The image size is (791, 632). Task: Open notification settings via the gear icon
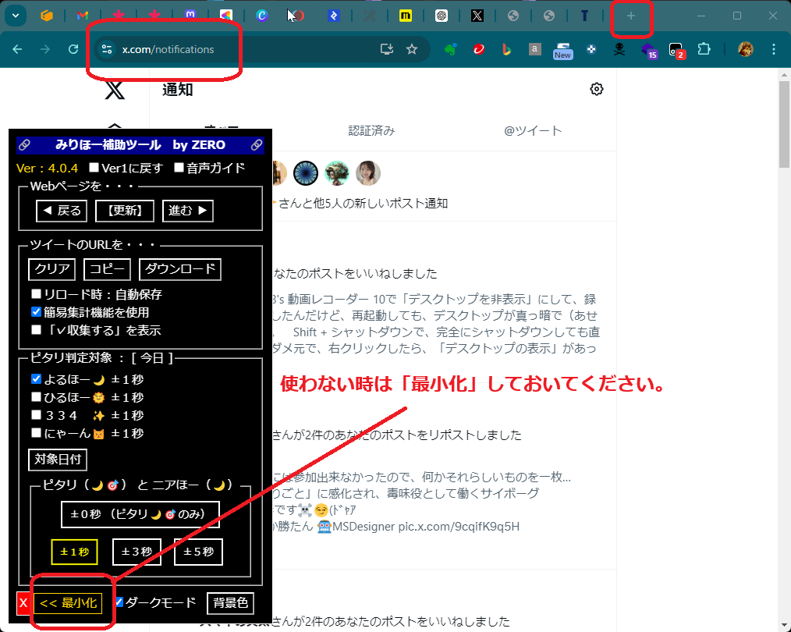click(597, 89)
